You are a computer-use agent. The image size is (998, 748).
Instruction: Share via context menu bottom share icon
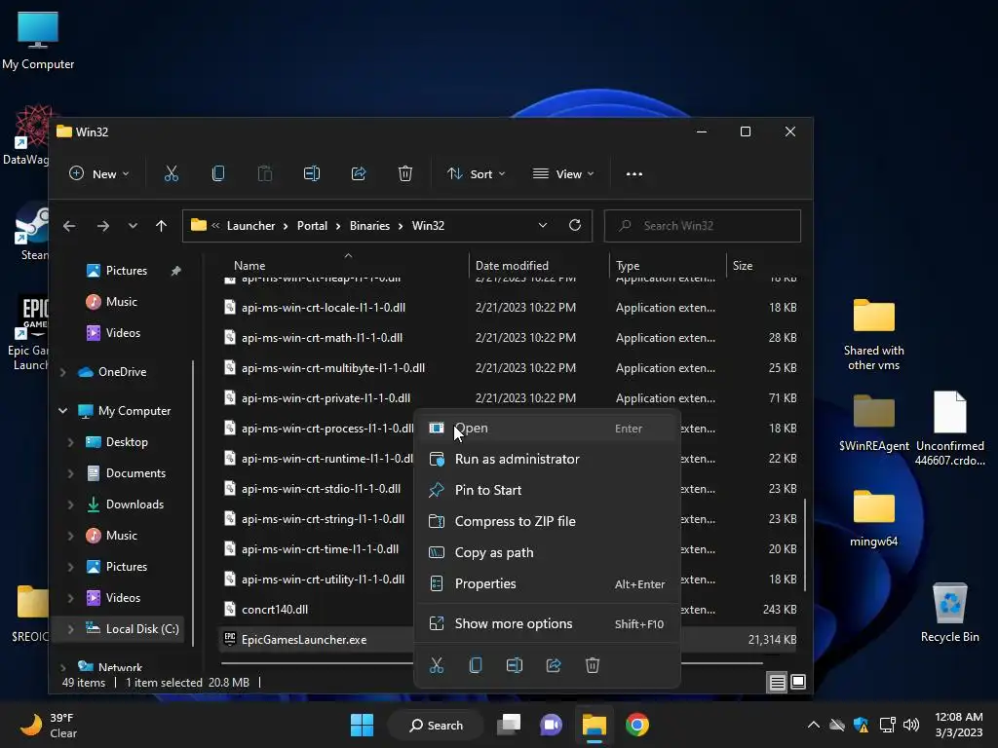coord(554,665)
